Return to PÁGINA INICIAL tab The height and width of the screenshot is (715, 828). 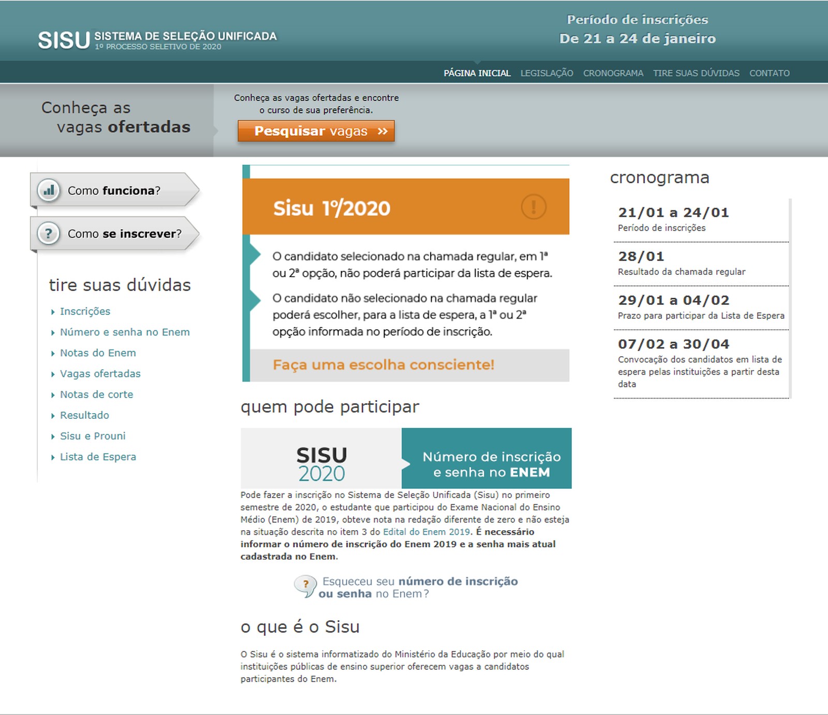[477, 73]
